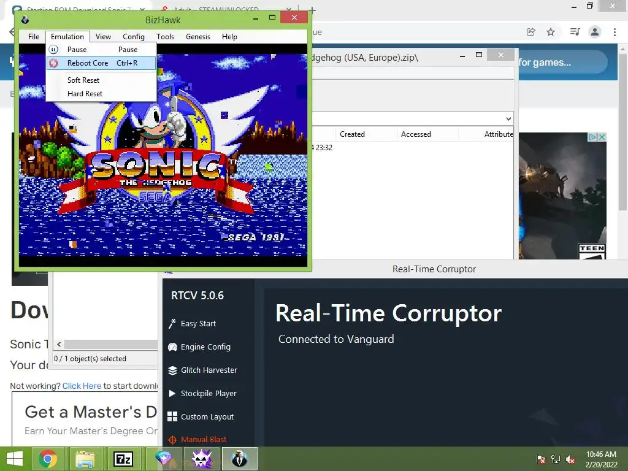Choose Soft Reset from Emulation menu
The image size is (628, 471).
tap(101, 80)
